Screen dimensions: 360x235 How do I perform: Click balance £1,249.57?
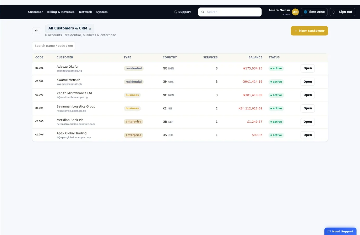(255, 122)
